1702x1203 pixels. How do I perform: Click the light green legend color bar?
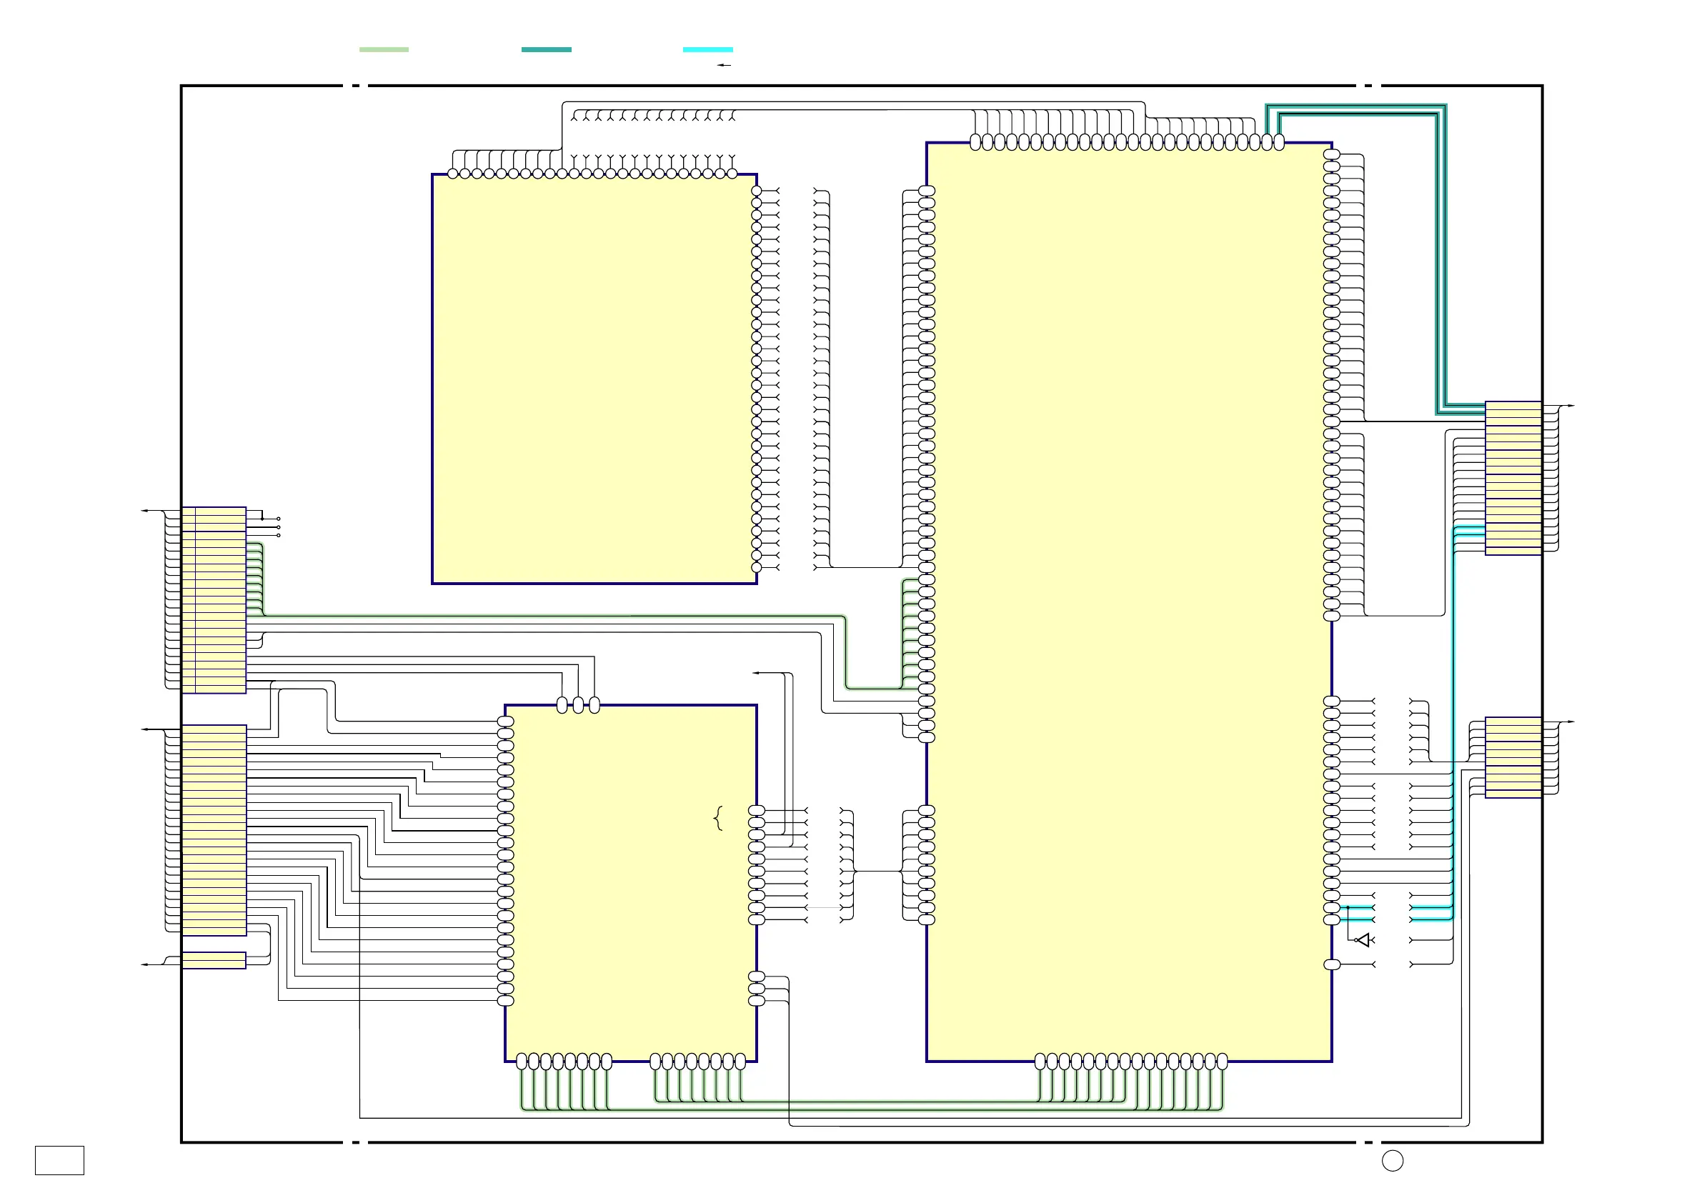(383, 50)
